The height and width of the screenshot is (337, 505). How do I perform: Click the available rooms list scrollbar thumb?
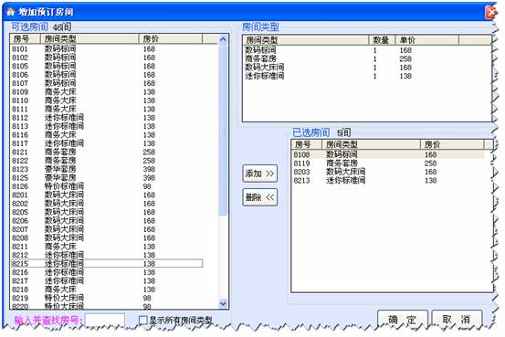pyautogui.click(x=223, y=129)
